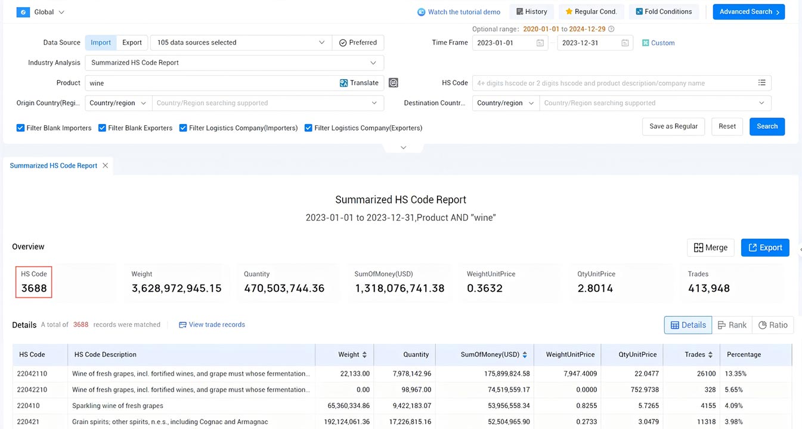Switch to the Details view

[x=688, y=325]
